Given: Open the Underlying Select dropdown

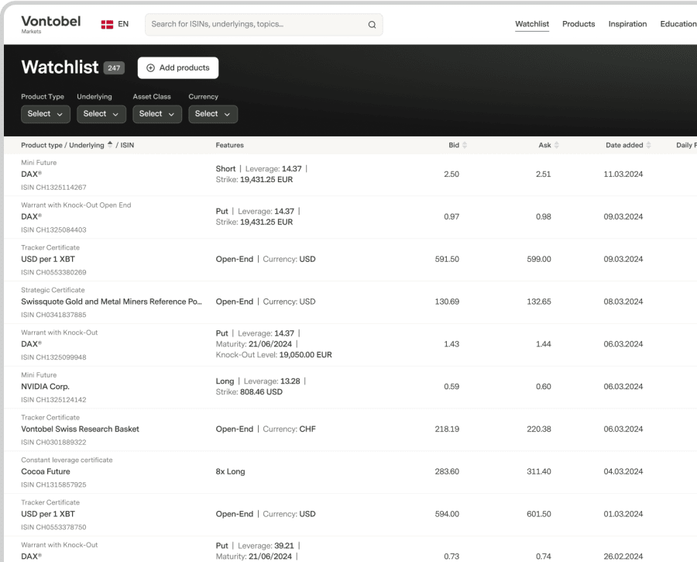Looking at the screenshot, I should 101,114.
